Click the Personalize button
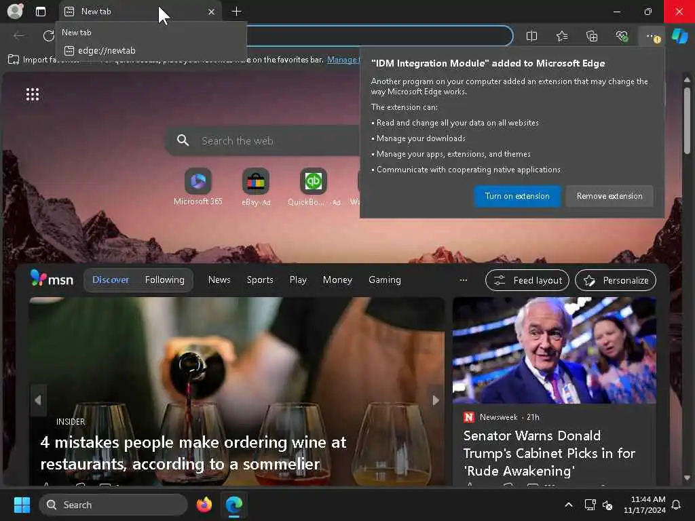Viewport: 695px width, 521px height. (616, 280)
